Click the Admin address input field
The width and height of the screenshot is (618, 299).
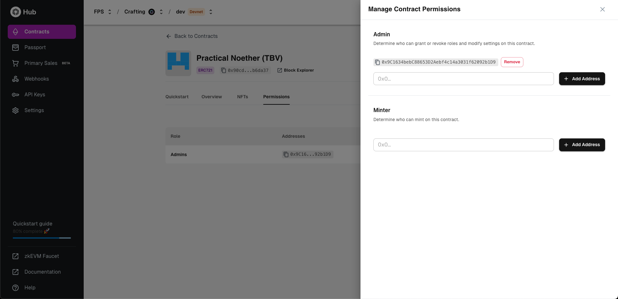[x=464, y=79]
